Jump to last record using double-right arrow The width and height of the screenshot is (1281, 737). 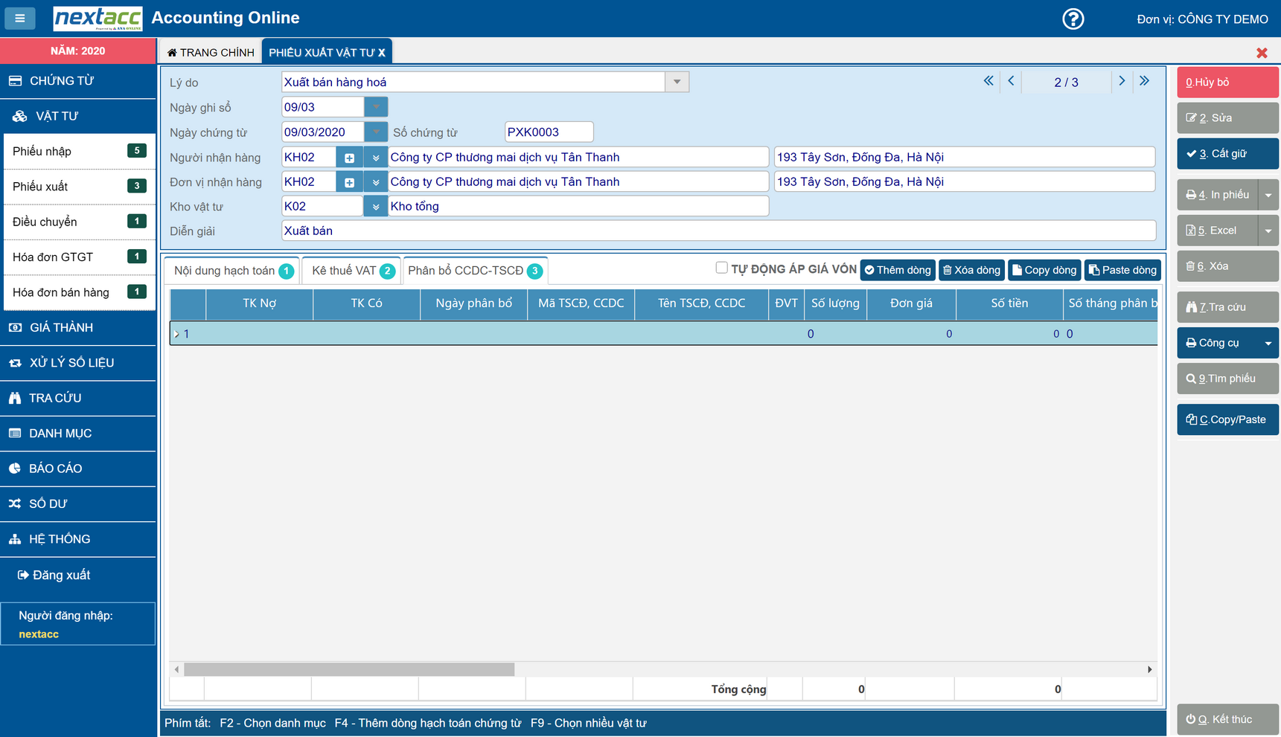point(1144,81)
